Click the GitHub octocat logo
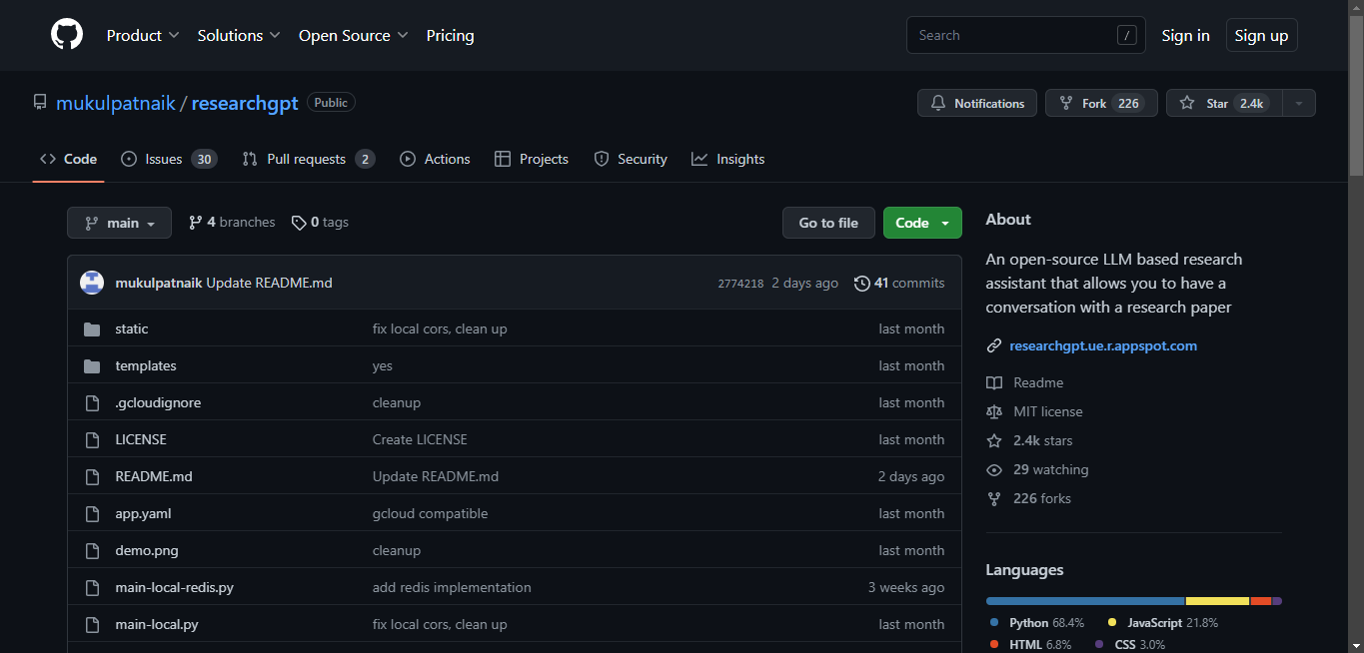The image size is (1364, 653). (x=67, y=35)
